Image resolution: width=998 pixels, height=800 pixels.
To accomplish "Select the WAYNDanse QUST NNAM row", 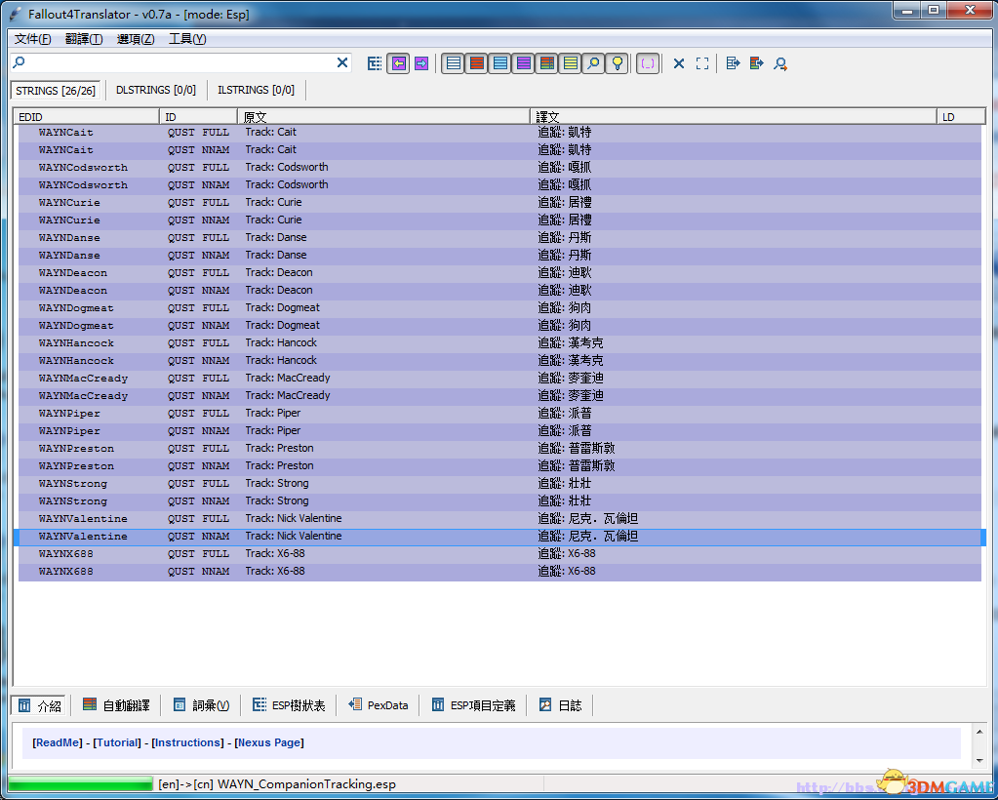I will (x=499, y=256).
